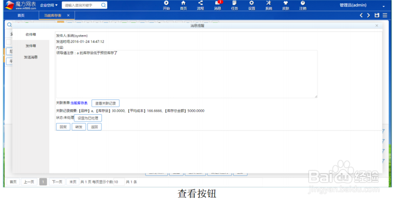Click the previous tab left arrow

pos(361,15)
